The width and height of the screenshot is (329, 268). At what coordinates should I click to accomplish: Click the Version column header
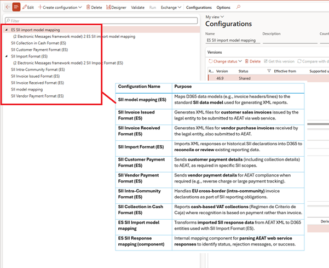pyautogui.click(x=222, y=71)
